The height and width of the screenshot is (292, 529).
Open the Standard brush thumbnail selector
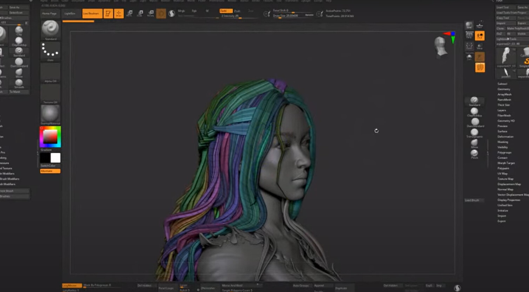coord(51,30)
